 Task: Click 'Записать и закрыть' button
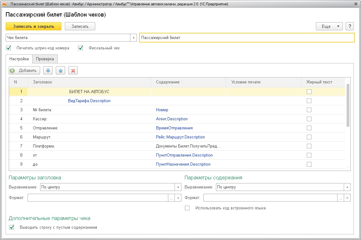coord(34,26)
